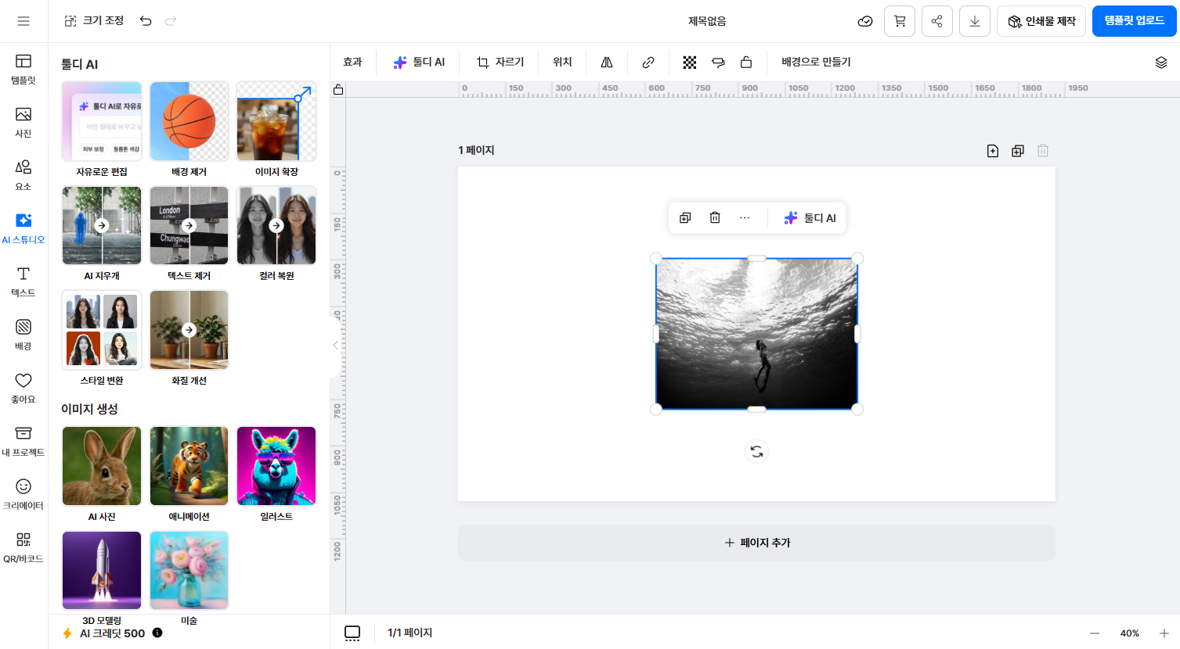The image size is (1180, 649).
Task: View AI credit info icon
Action: (157, 633)
